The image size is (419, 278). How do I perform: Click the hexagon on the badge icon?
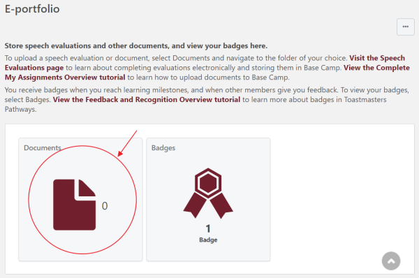coord(208,183)
